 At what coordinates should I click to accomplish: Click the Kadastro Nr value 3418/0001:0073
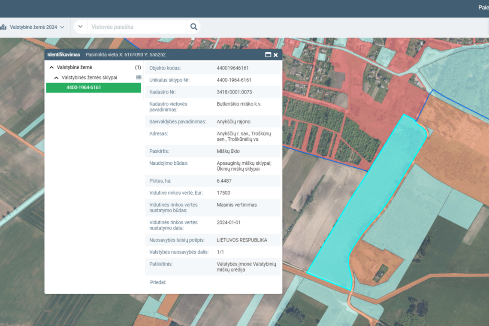(x=234, y=92)
